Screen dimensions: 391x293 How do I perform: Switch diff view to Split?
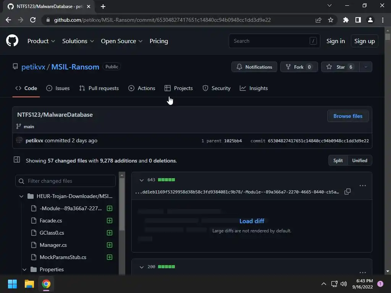point(338,161)
